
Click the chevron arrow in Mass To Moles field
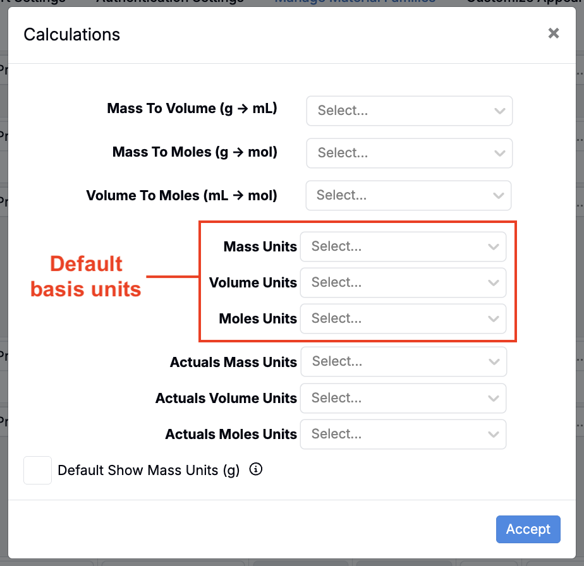click(x=499, y=154)
